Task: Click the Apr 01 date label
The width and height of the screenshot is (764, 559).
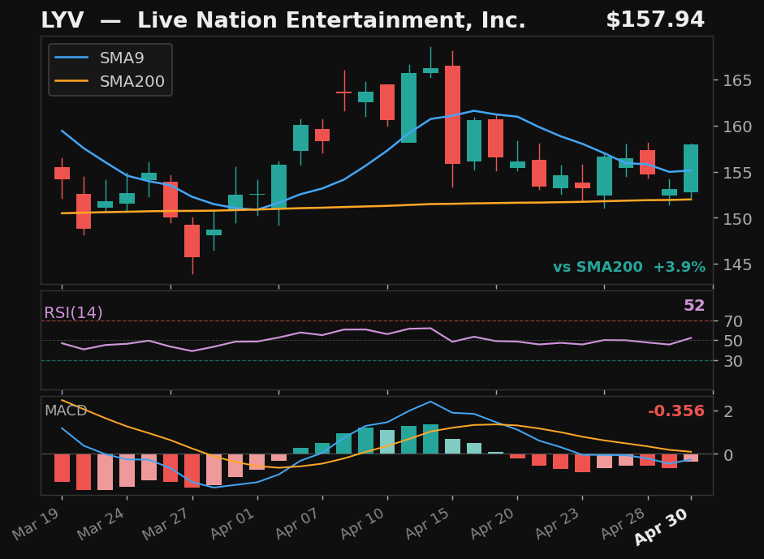Action: click(233, 523)
